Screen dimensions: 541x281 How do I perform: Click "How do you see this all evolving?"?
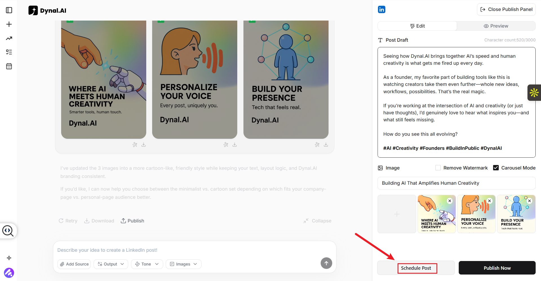[420, 134]
